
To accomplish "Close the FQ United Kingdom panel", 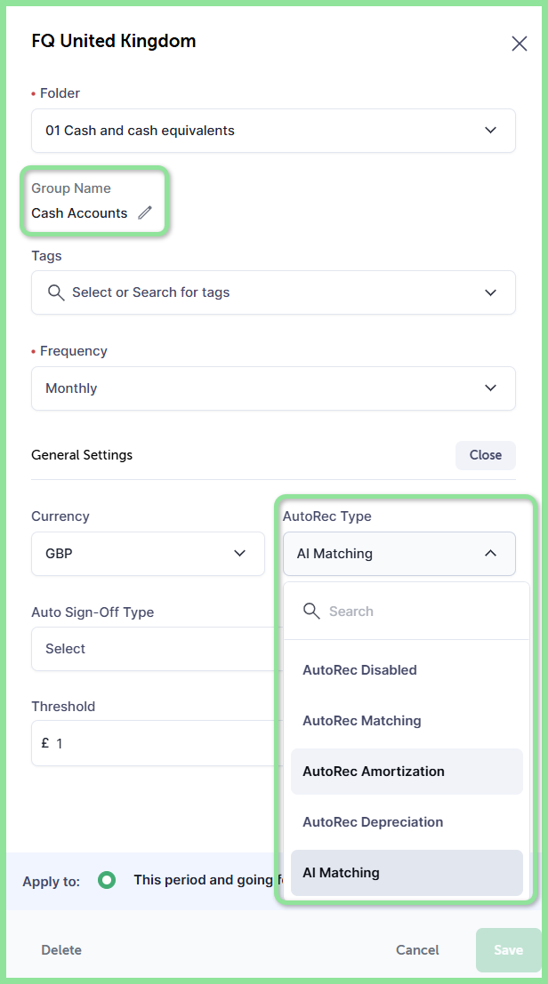I will (x=520, y=44).
